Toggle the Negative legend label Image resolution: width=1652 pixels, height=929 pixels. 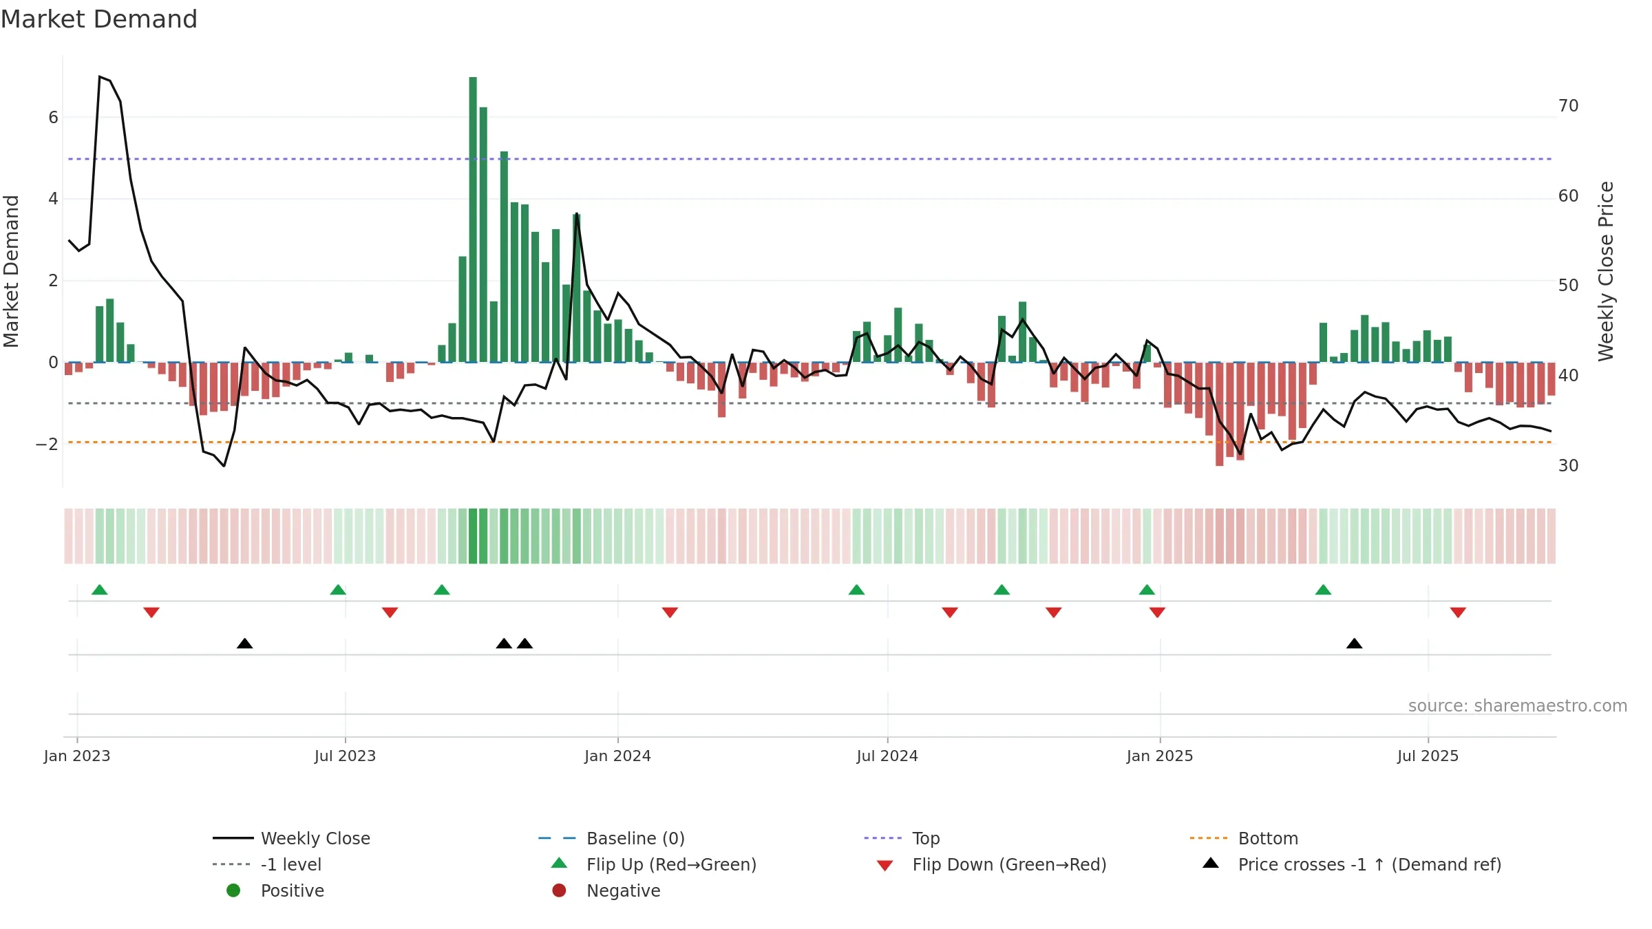(623, 890)
